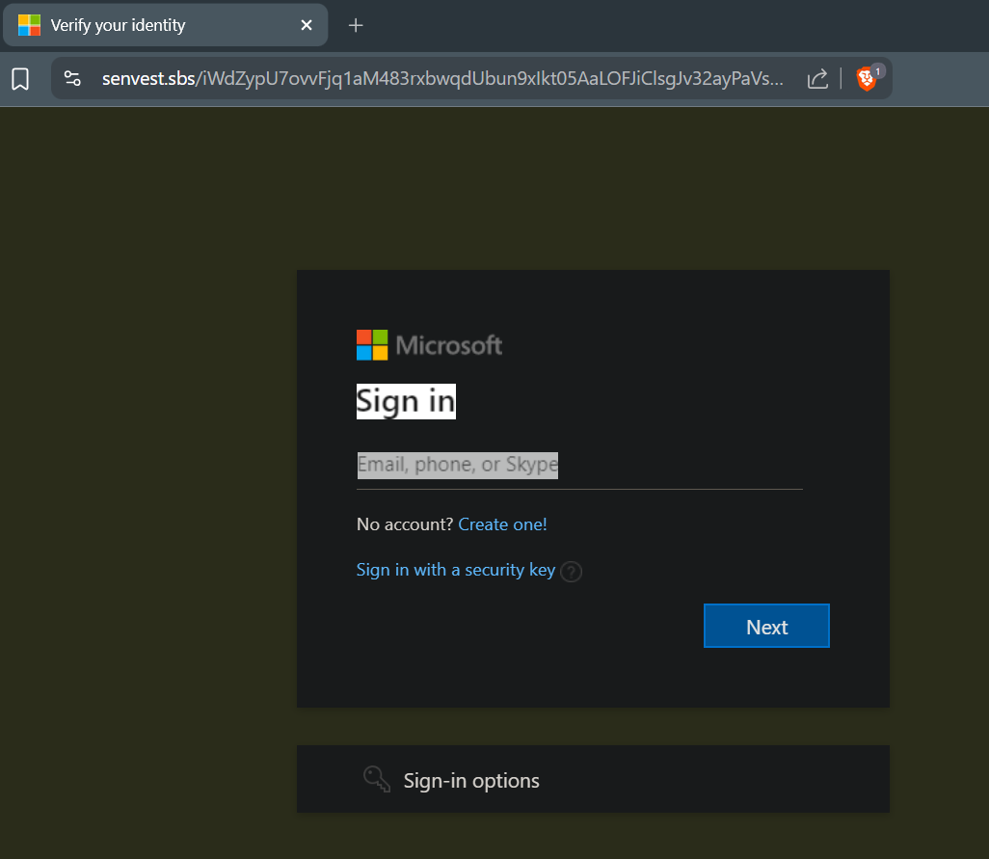Open the Brave Shields lion icon
Screen dimensions: 989x859
(868, 78)
